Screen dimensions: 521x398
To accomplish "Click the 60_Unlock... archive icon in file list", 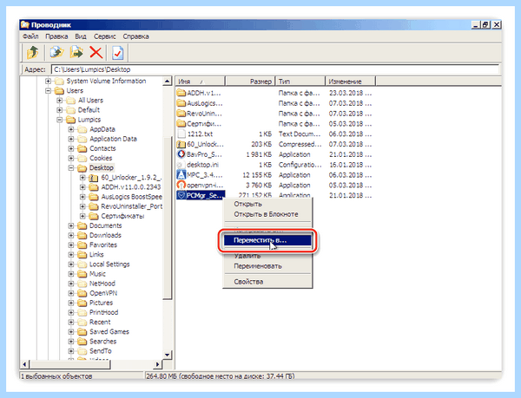I will pyautogui.click(x=181, y=144).
